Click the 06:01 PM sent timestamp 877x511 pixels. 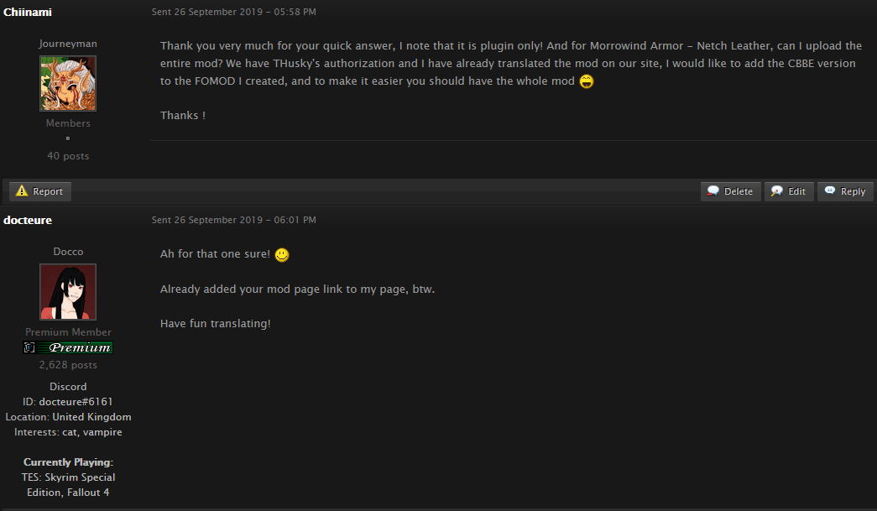tap(234, 220)
